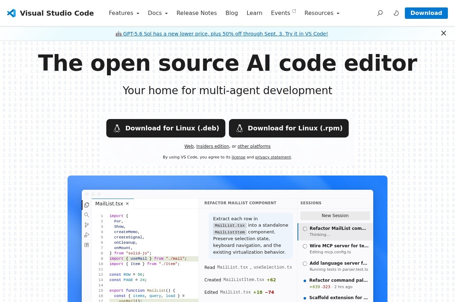Click the Linux penguin icon on .deb button
455x302 pixels.
coord(117,128)
